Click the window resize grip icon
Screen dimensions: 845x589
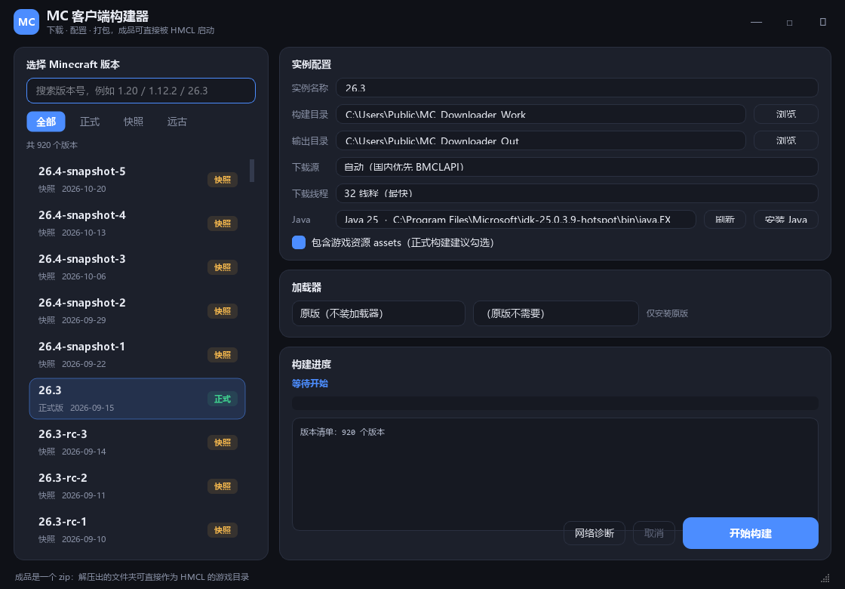click(x=825, y=578)
